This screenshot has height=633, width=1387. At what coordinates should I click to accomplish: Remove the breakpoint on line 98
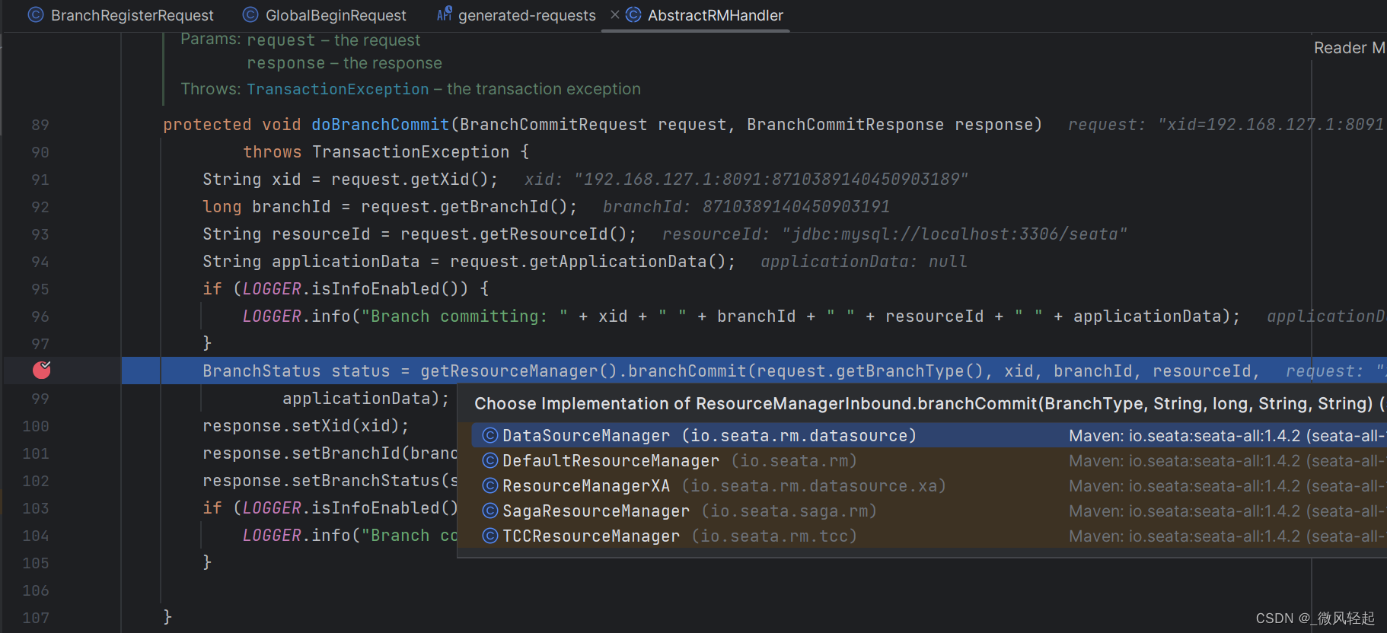click(42, 371)
